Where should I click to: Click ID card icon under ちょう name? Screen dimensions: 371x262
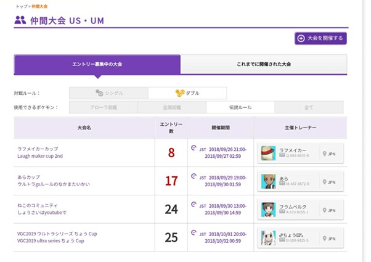point(282,240)
